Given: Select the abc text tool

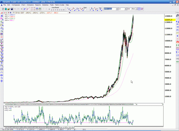Looking at the screenshot, I should [x=2, y=75].
